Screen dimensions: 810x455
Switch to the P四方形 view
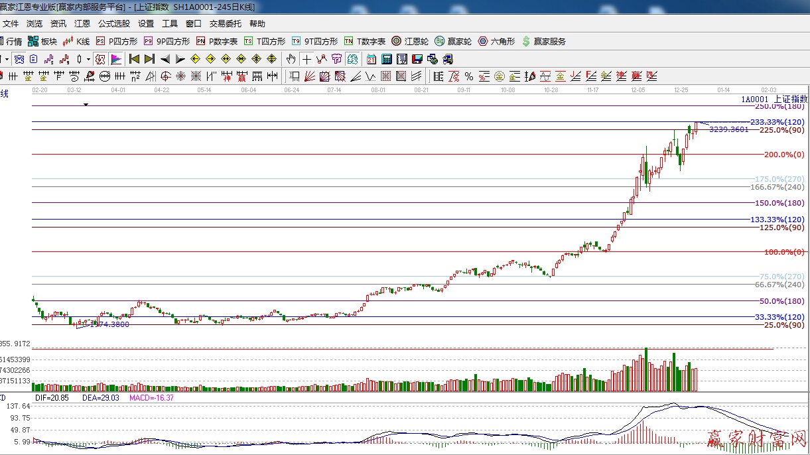point(117,41)
